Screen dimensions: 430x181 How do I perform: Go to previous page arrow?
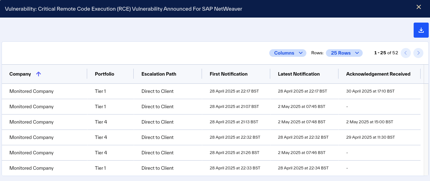(406, 53)
